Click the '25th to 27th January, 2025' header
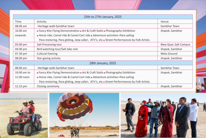The width and height of the screenshot is (206, 138). (x=103, y=17)
